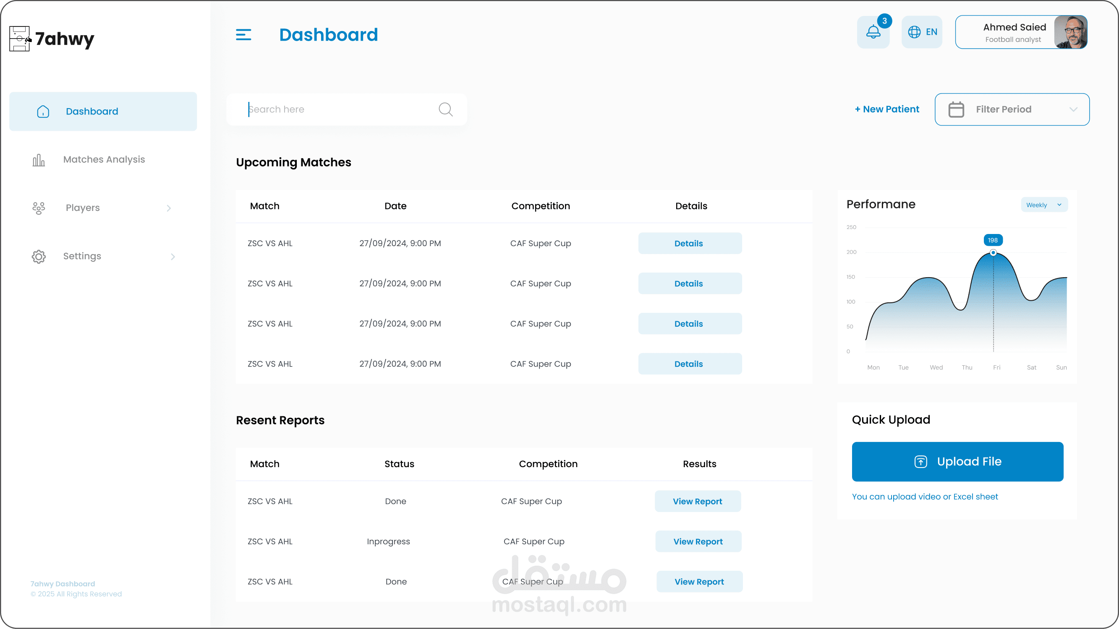The height and width of the screenshot is (629, 1119).
Task: Open the Weekly performance dropdown
Action: tap(1044, 205)
